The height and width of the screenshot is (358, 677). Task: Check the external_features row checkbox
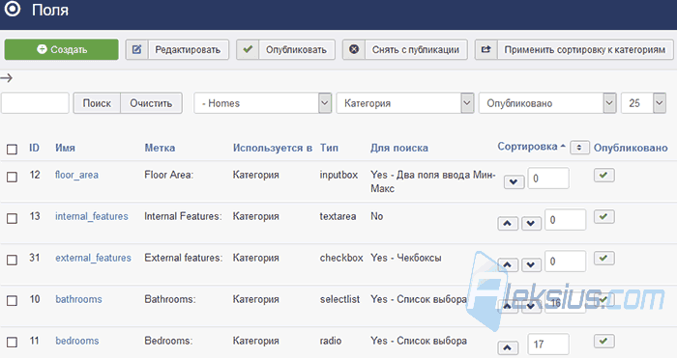pos(12,260)
